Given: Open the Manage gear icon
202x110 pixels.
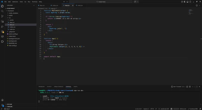Looking at the screenshot, I should (2, 105).
